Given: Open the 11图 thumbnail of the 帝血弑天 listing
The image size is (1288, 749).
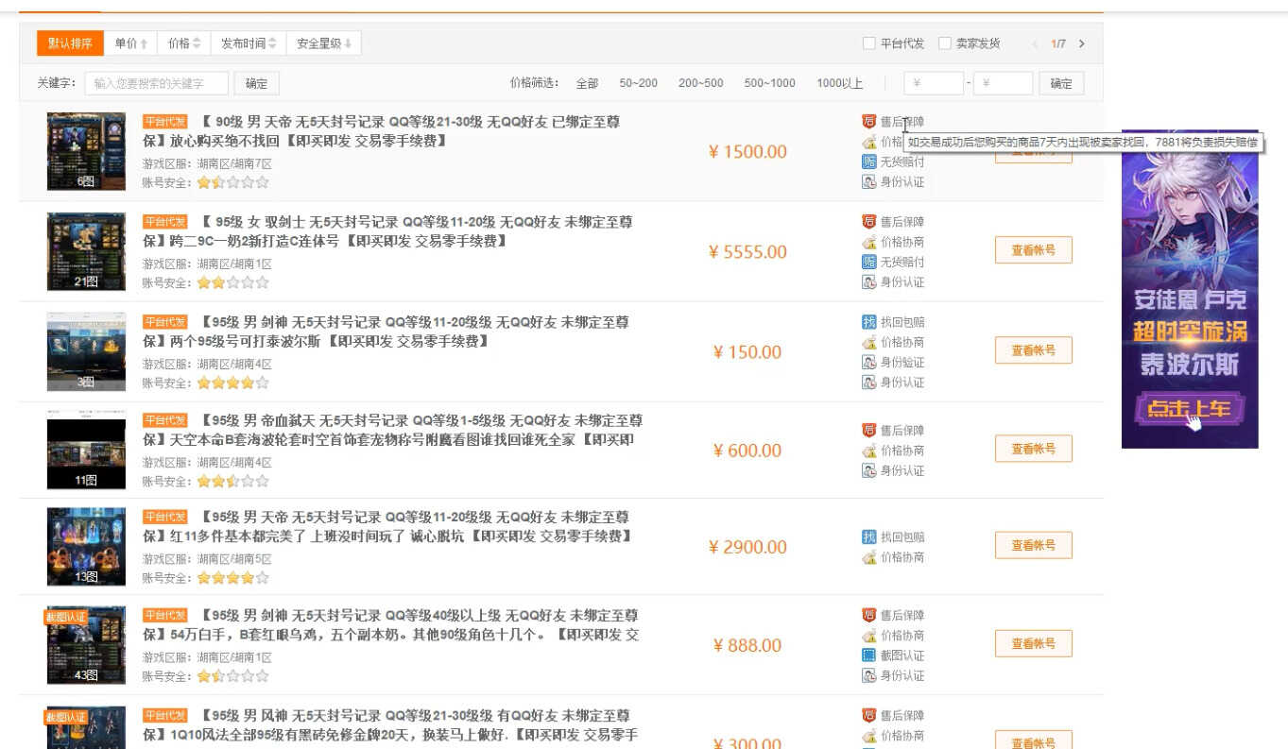Looking at the screenshot, I should click(86, 451).
